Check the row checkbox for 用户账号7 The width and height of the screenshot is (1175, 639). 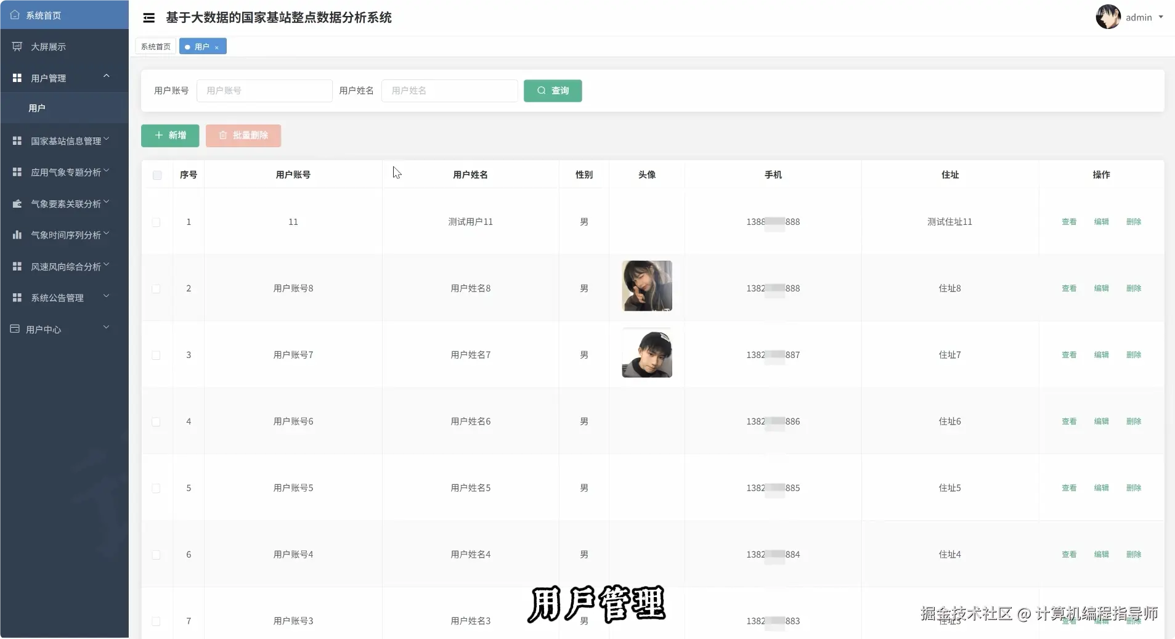(x=157, y=355)
